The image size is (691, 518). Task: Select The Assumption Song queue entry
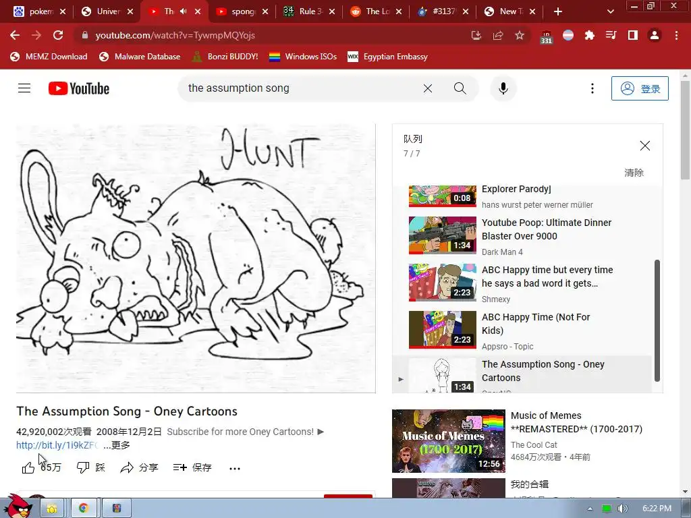[522, 374]
